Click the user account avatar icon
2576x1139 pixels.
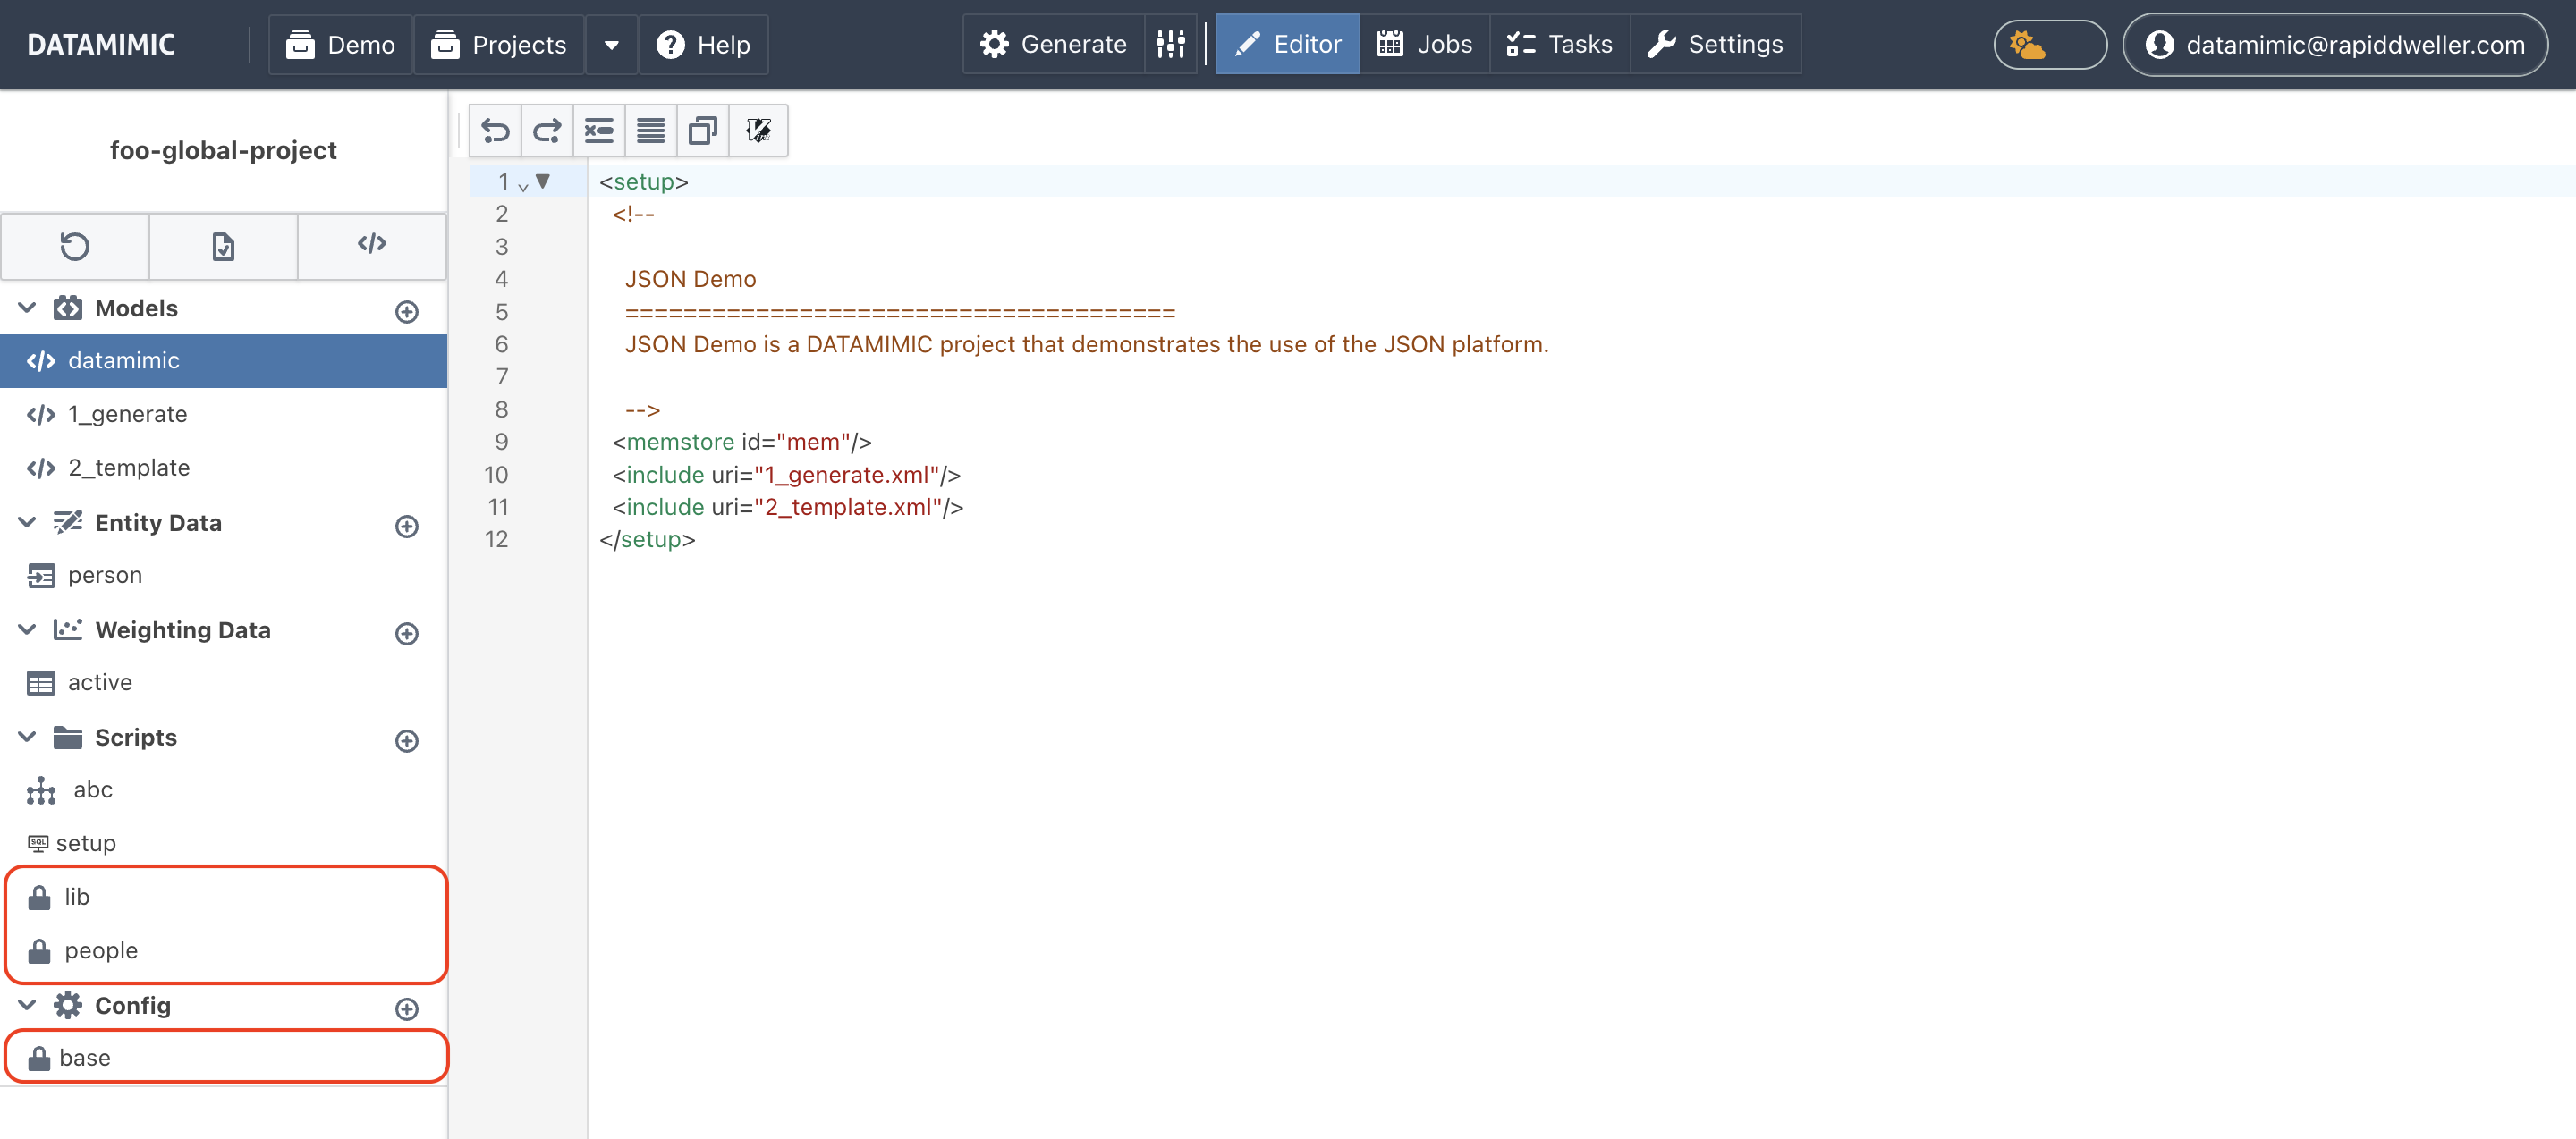pyautogui.click(x=2160, y=45)
